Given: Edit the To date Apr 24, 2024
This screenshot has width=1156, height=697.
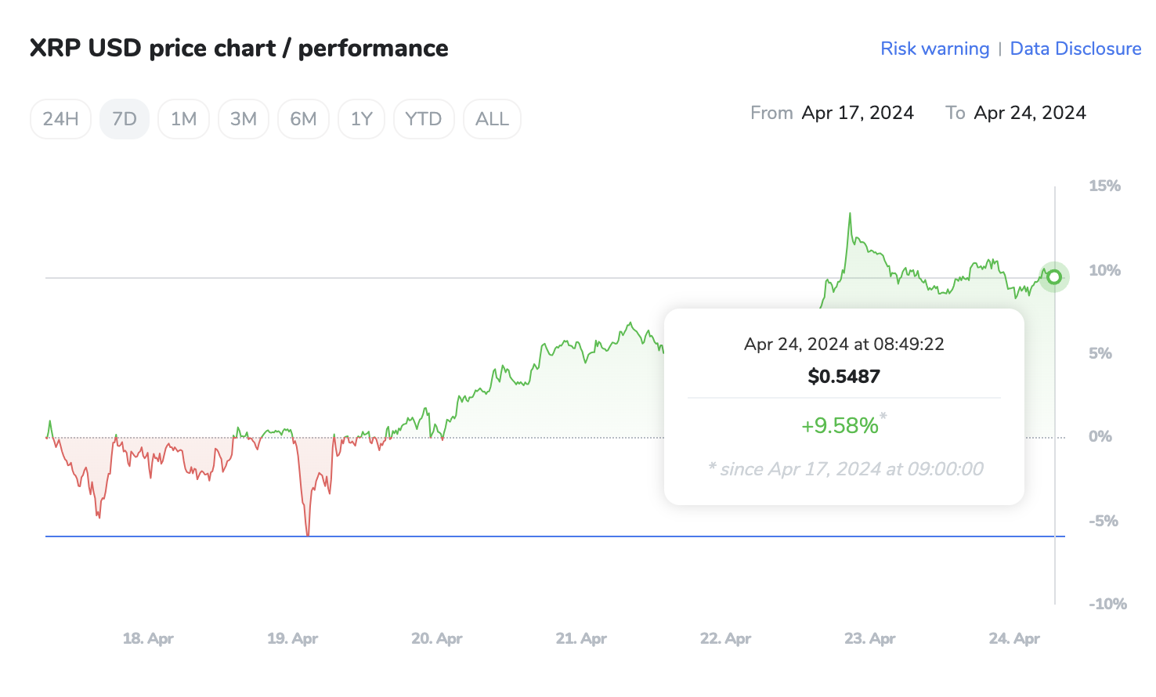Looking at the screenshot, I should tap(1030, 113).
